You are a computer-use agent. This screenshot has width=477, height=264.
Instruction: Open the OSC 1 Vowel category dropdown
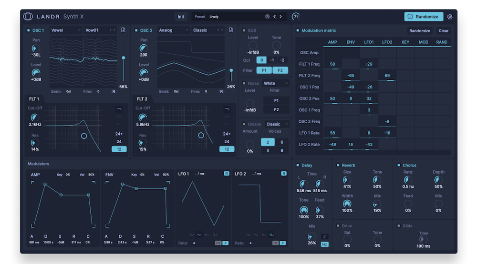point(66,30)
